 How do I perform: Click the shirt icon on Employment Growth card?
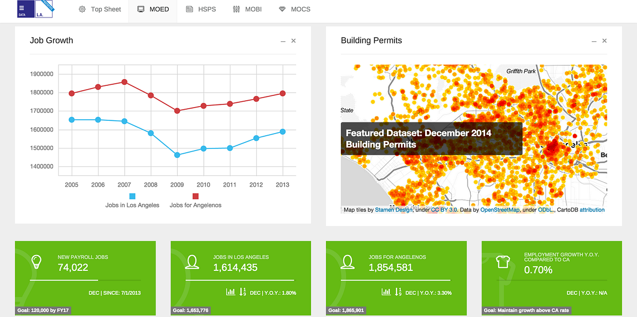pyautogui.click(x=503, y=262)
